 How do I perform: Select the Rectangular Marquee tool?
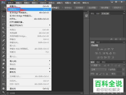click(x=4, y=20)
